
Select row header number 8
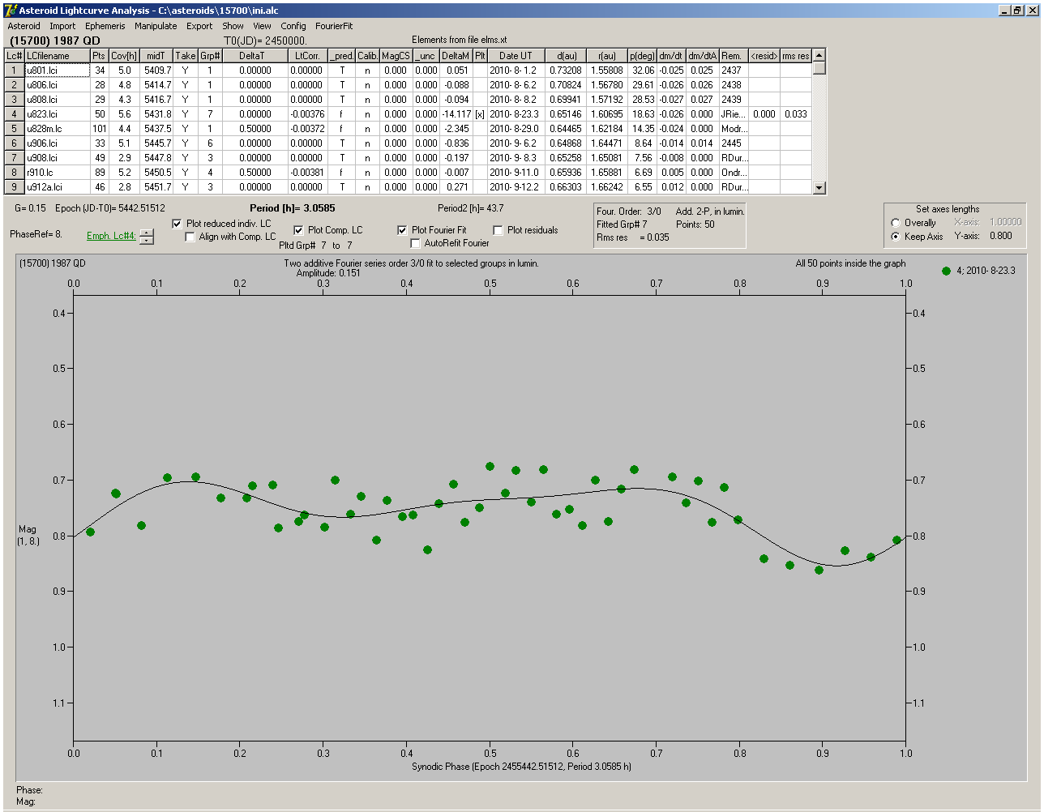click(x=15, y=173)
